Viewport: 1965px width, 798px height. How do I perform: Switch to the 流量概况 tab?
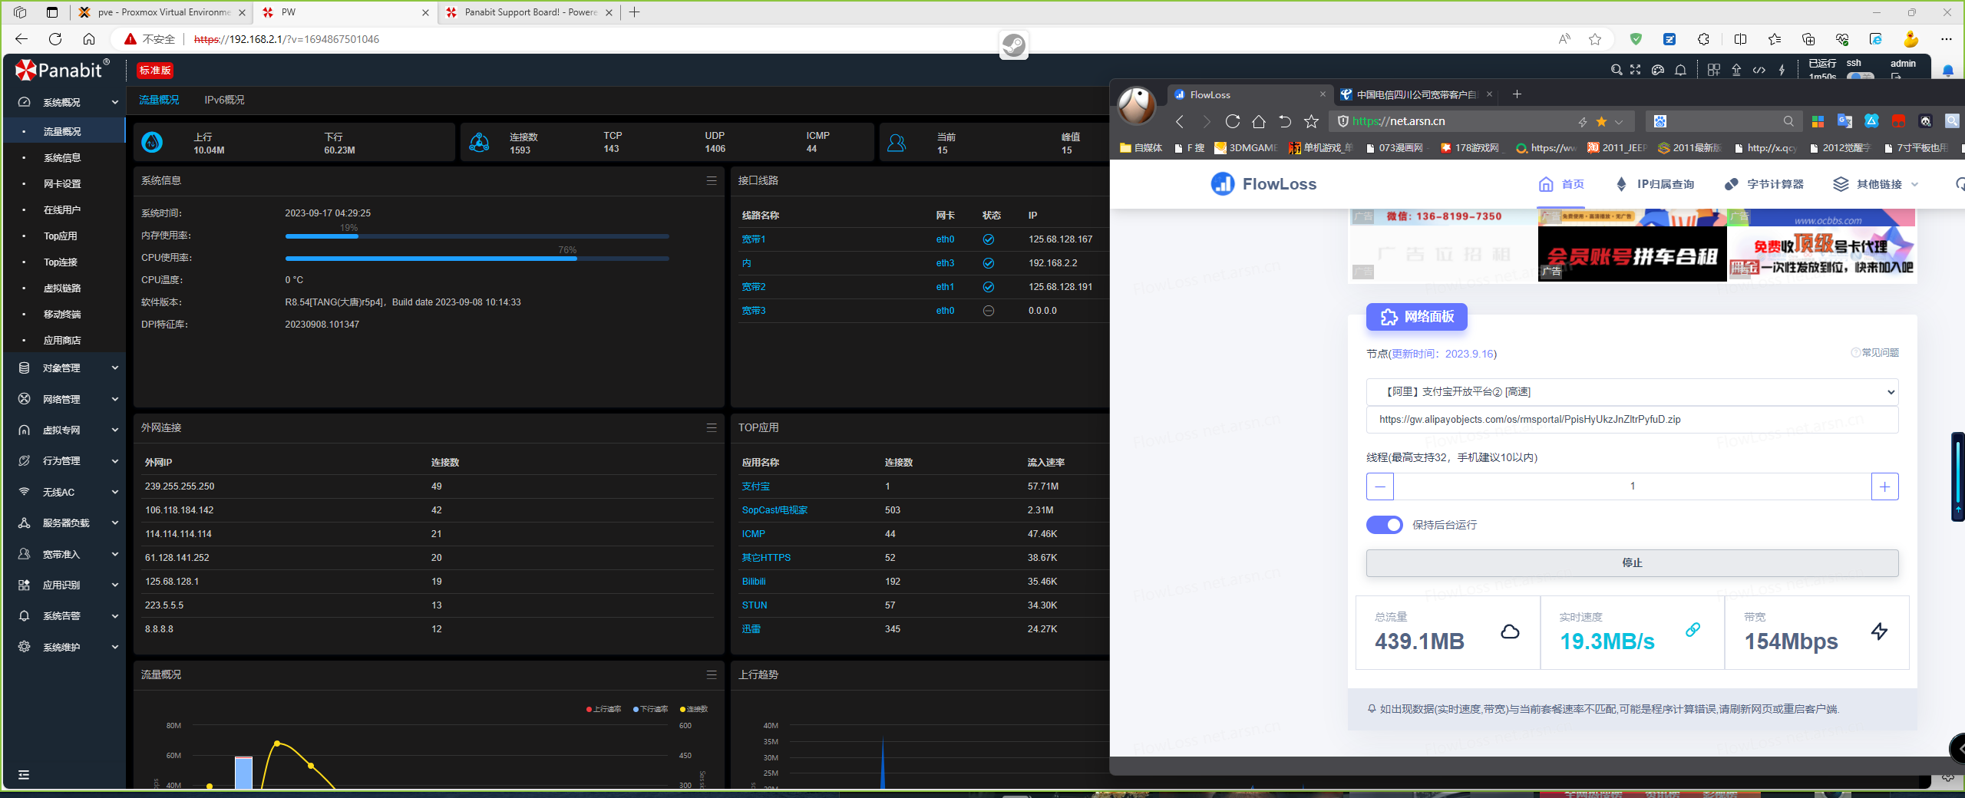(x=158, y=100)
